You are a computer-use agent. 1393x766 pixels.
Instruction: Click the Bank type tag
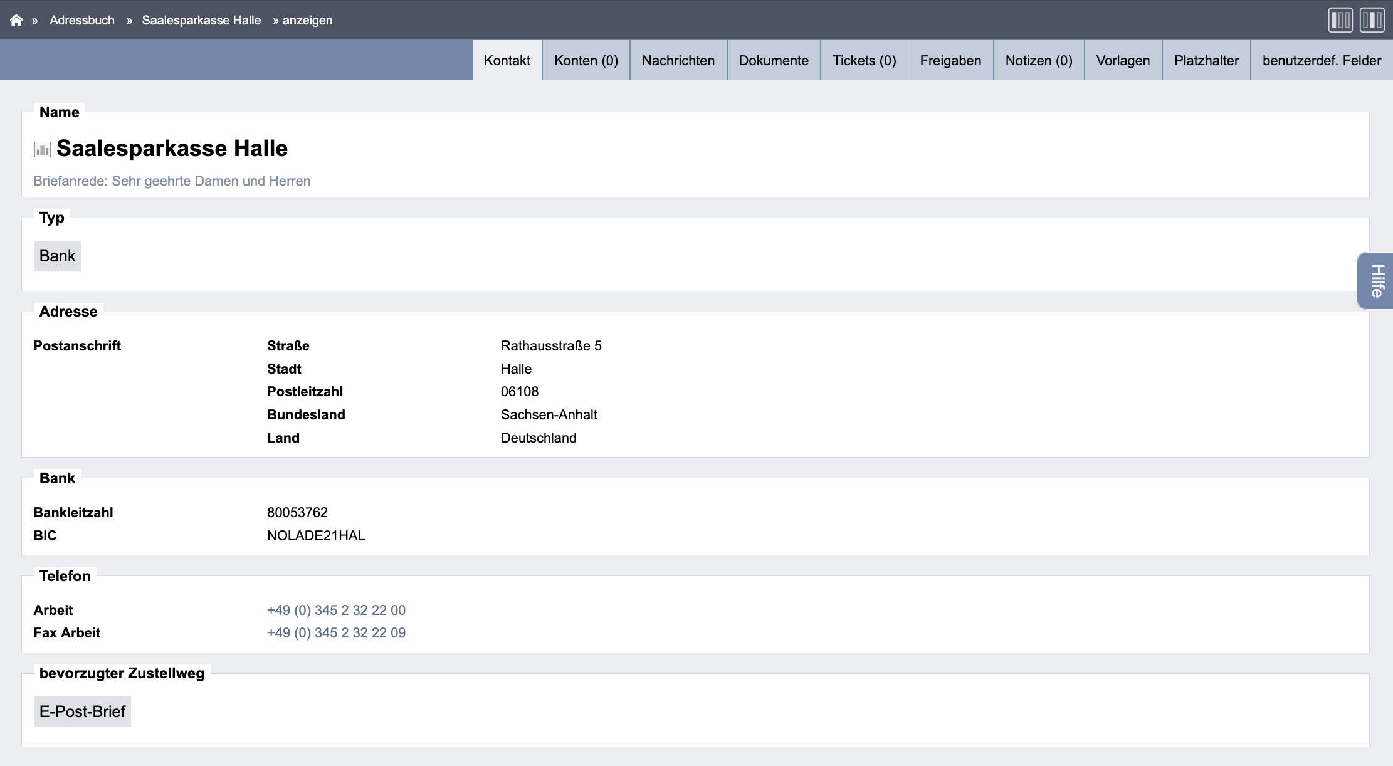(x=58, y=256)
